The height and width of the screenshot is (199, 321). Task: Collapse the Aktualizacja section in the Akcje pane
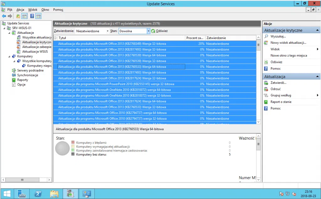pyautogui.click(x=318, y=76)
